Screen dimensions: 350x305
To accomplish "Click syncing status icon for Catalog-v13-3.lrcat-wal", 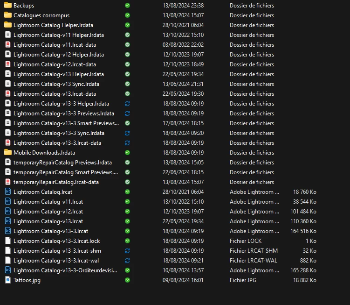I will pos(127,261).
